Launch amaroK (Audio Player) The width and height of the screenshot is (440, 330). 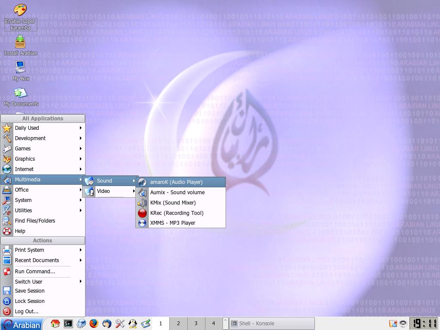pos(181,182)
